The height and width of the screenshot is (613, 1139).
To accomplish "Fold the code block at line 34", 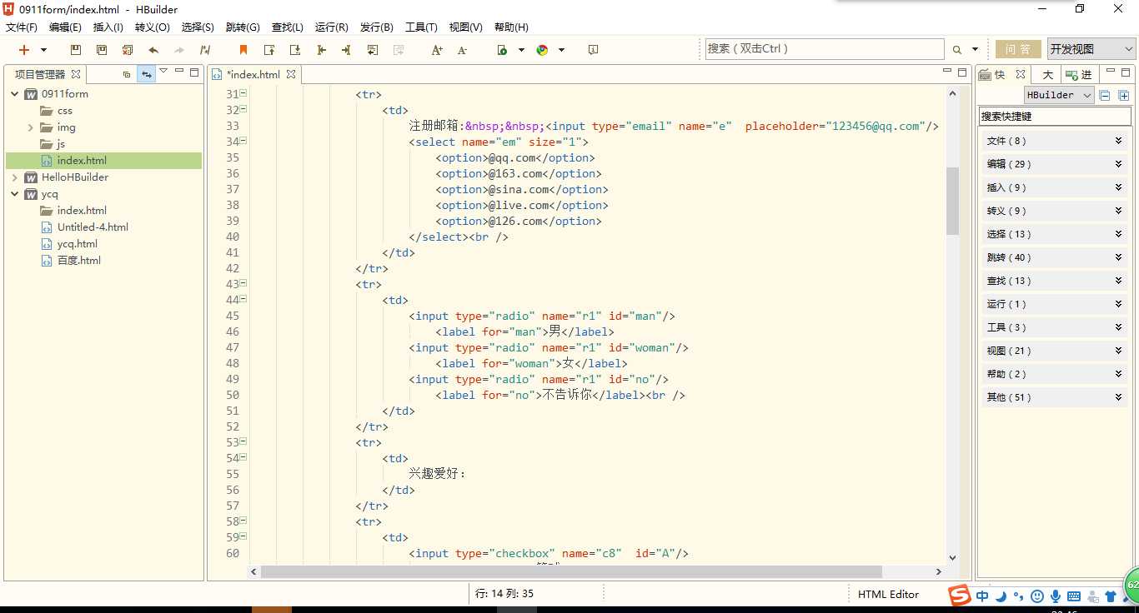I will 243,141.
